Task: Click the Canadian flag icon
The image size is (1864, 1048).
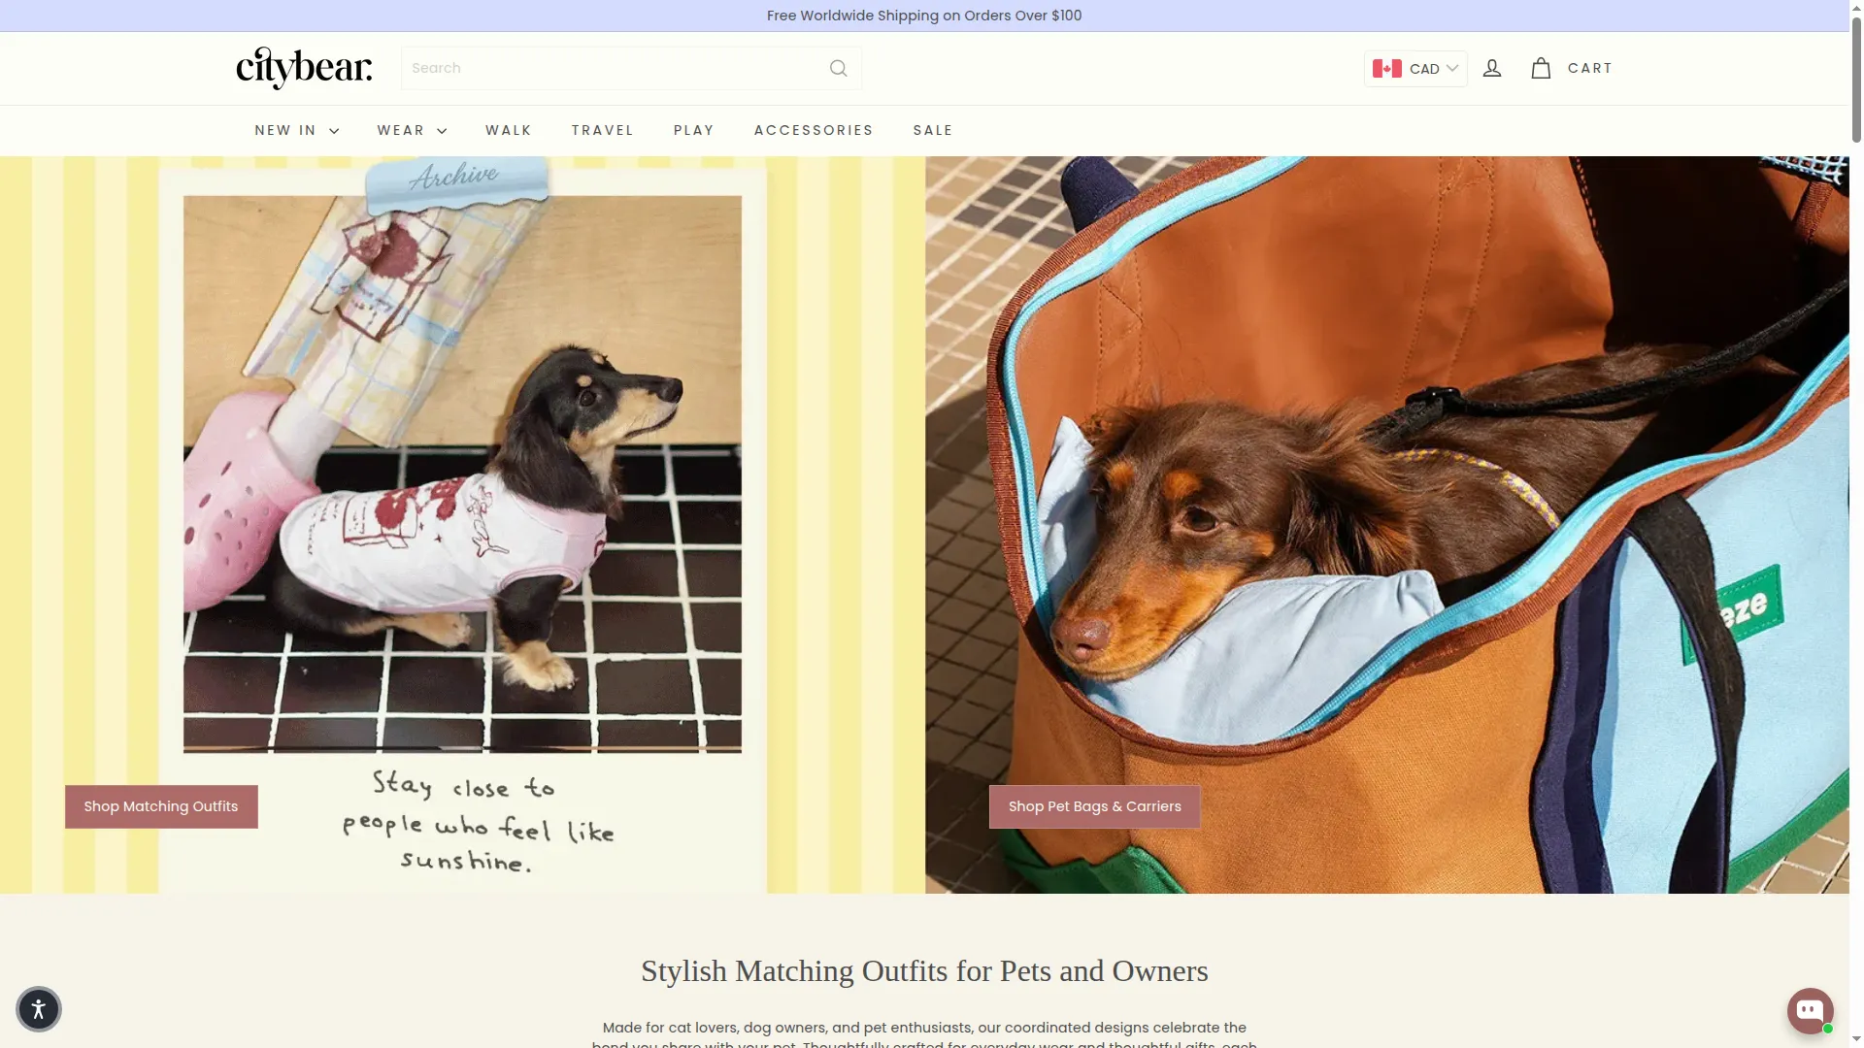Action: (x=1386, y=69)
